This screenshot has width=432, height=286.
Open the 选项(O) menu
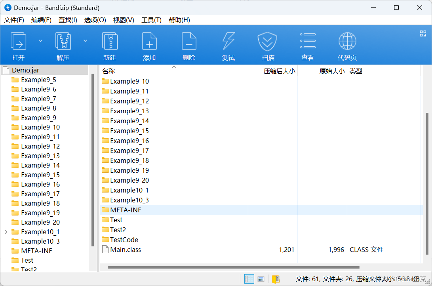click(x=95, y=20)
